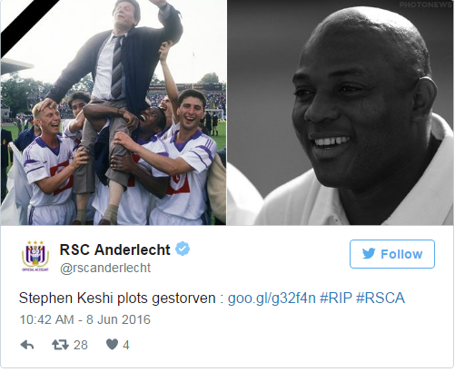This screenshot has width=455, height=372.
Task: Click the PHOTONEWS watermark on the portrait
Action: [425, 5]
